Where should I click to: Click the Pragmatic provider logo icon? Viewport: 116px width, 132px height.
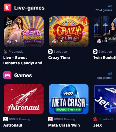point(5,52)
